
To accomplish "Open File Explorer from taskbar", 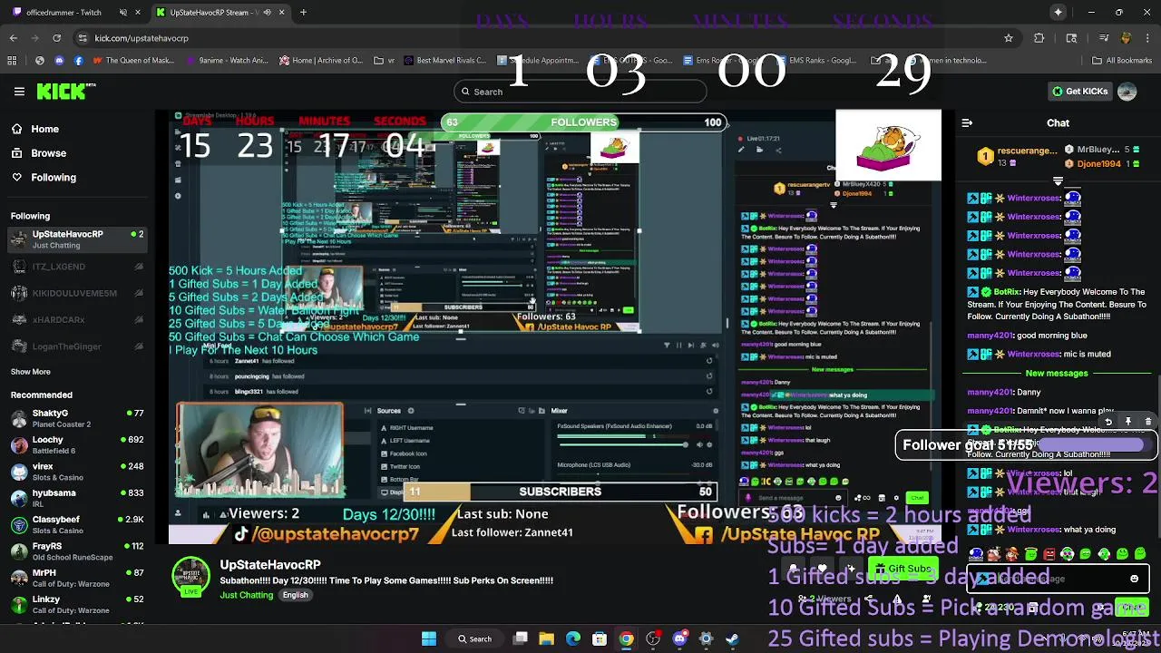I will [x=546, y=638].
